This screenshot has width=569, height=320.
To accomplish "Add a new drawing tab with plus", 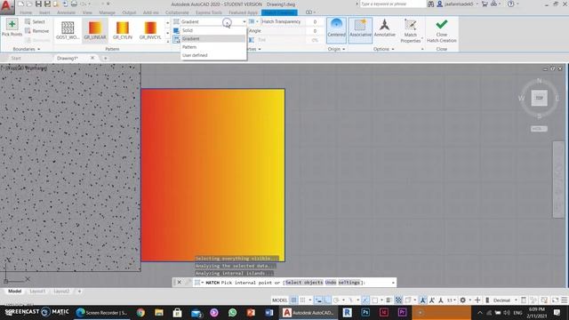I will [105, 58].
